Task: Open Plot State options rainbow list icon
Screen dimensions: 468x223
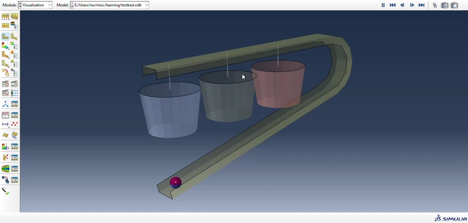Action: click(14, 73)
